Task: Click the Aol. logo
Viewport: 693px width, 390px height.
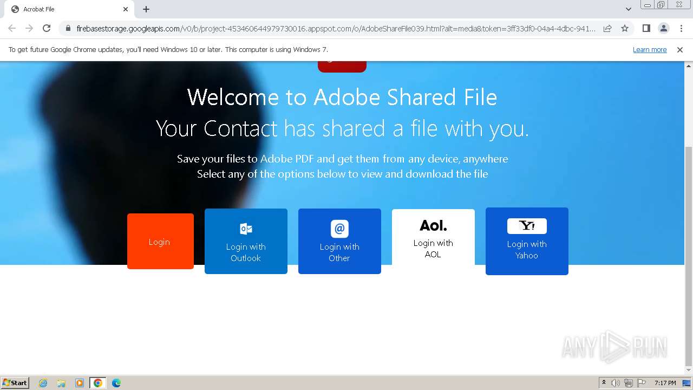Action: point(433,225)
